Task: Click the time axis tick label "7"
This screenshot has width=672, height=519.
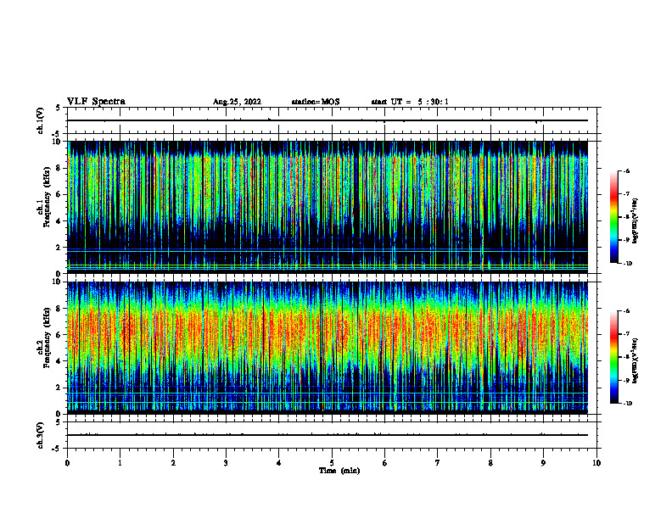Action: (438, 463)
